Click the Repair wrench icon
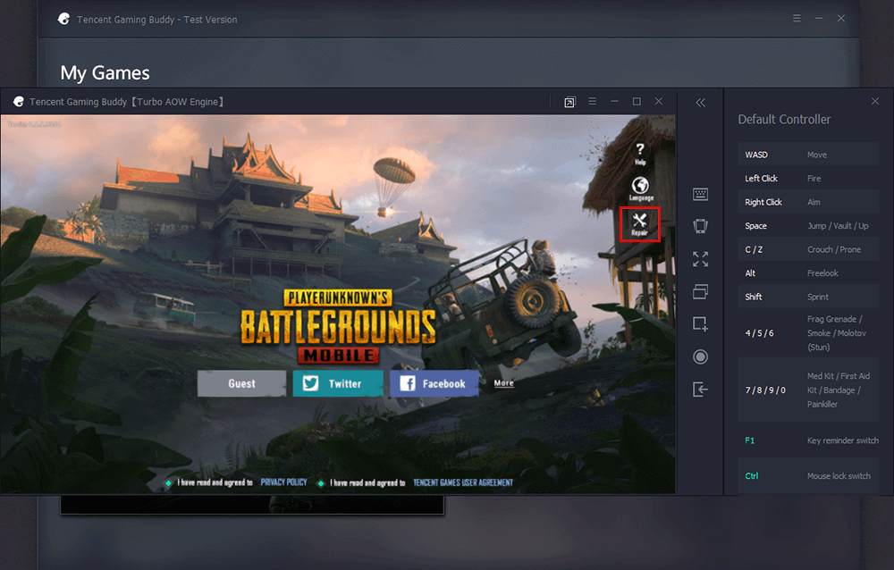The image size is (894, 570). pos(640,224)
